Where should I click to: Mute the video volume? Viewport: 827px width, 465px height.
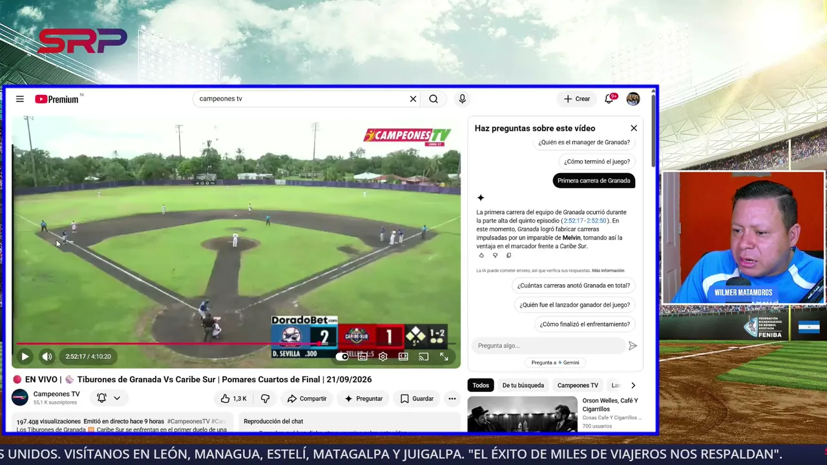point(47,356)
